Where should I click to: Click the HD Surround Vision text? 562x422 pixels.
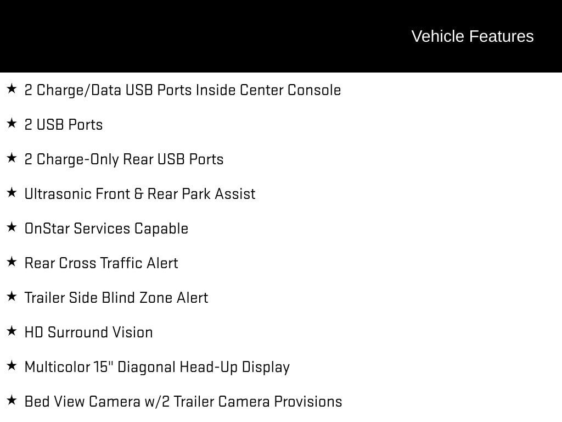pyautogui.click(x=89, y=332)
